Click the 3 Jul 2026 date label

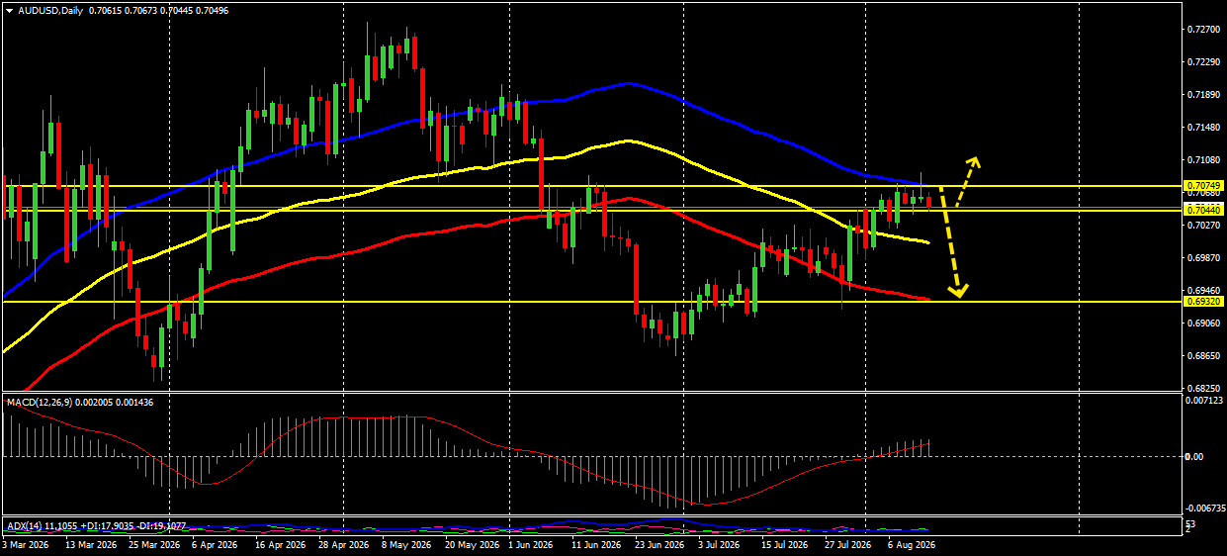719,544
